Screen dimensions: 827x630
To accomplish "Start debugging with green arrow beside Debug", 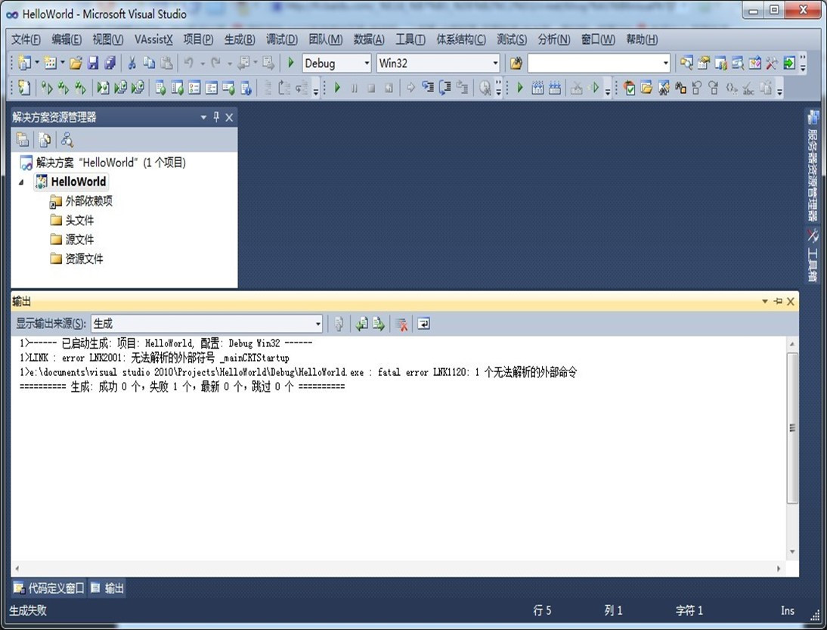I will click(290, 63).
